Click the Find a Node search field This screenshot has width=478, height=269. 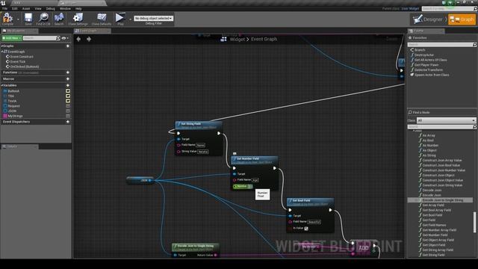[441, 126]
